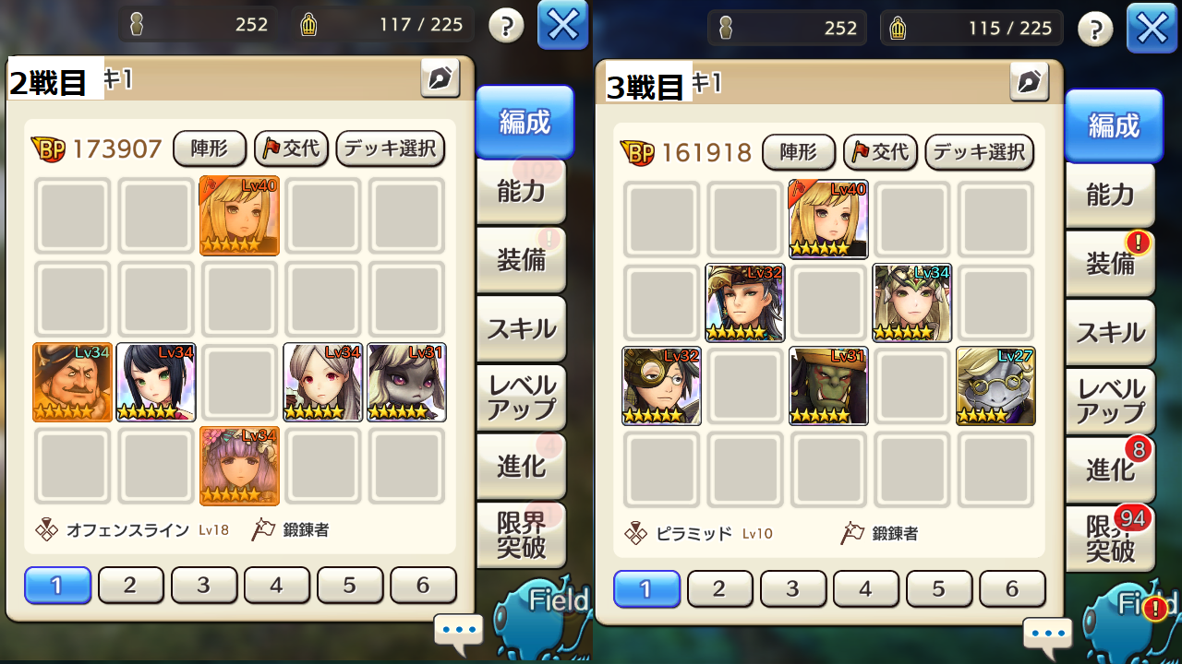
Task: Open the 装備 tab on the right side menu
Action: click(x=1111, y=263)
